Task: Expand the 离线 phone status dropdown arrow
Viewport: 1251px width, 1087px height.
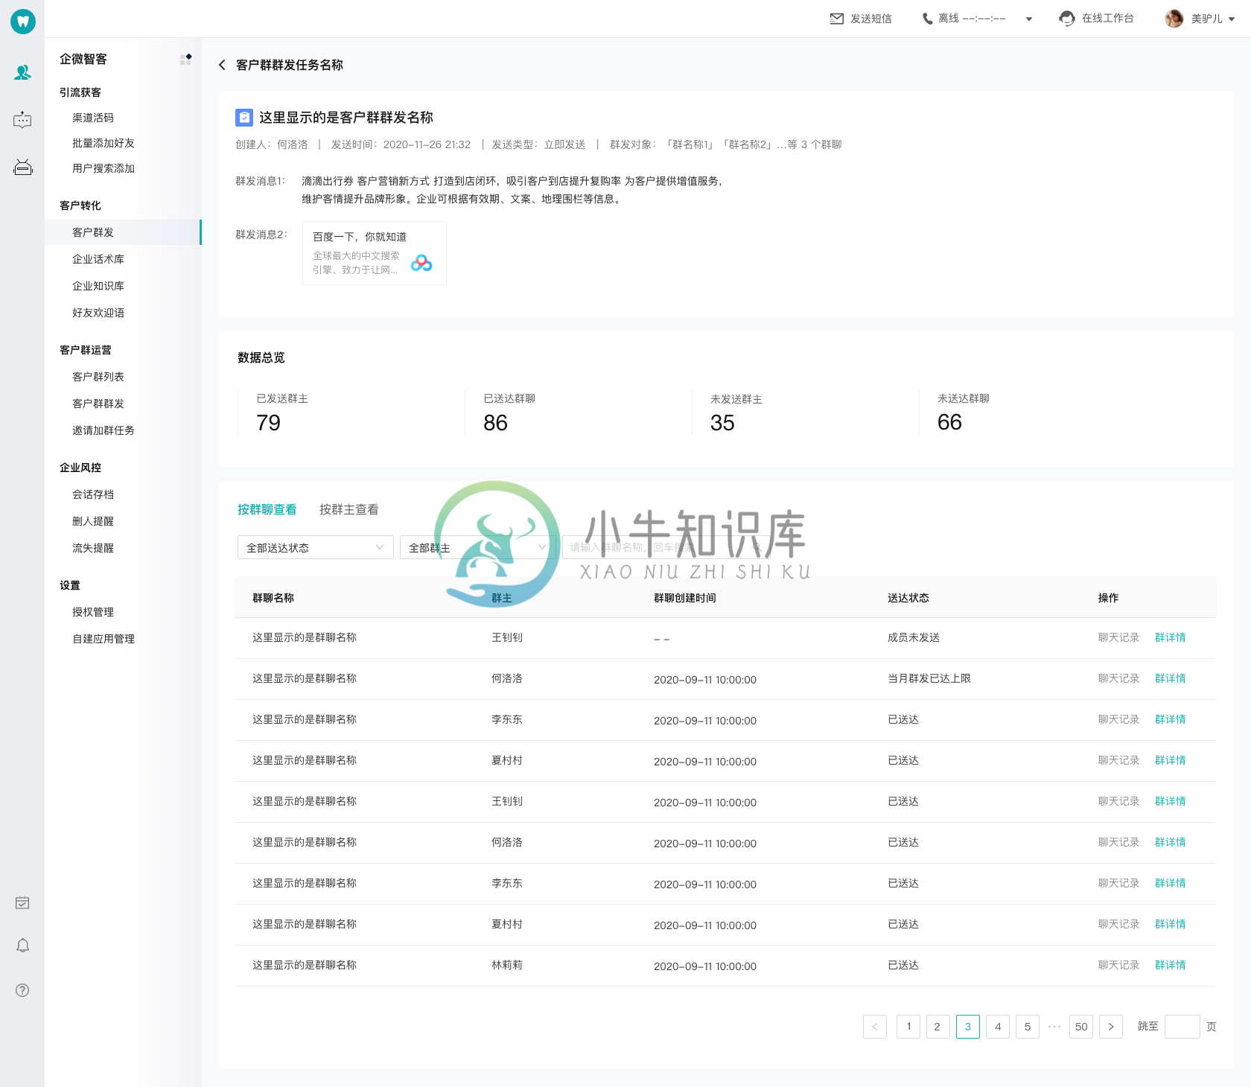Action: 1029,19
